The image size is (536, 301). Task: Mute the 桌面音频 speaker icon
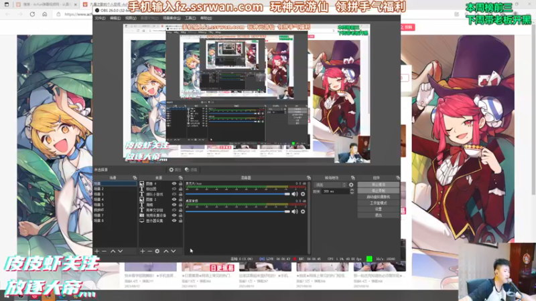(x=295, y=211)
